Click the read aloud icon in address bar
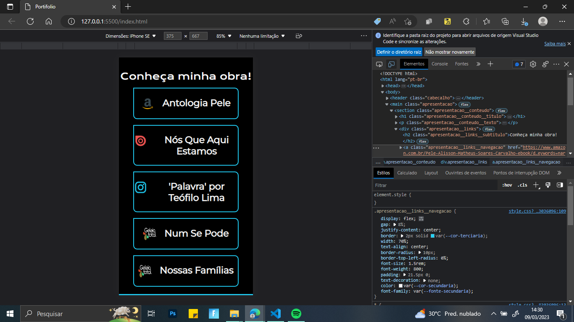 pyautogui.click(x=392, y=21)
